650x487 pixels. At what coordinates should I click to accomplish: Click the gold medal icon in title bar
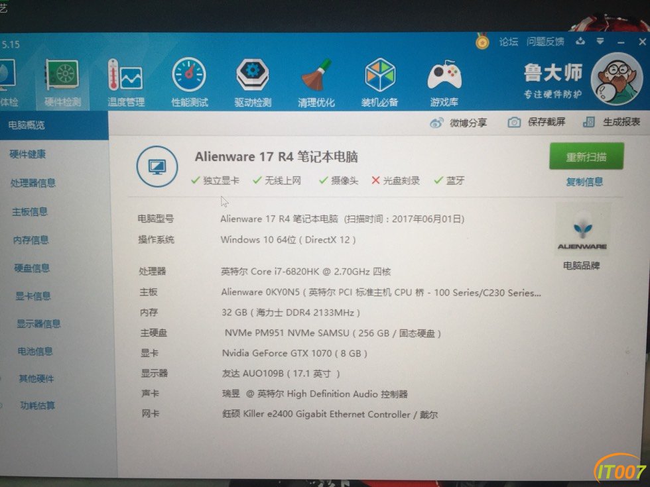[482, 41]
